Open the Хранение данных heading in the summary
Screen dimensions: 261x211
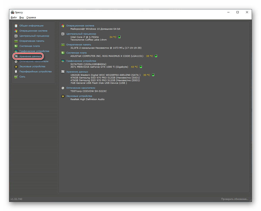77,72
